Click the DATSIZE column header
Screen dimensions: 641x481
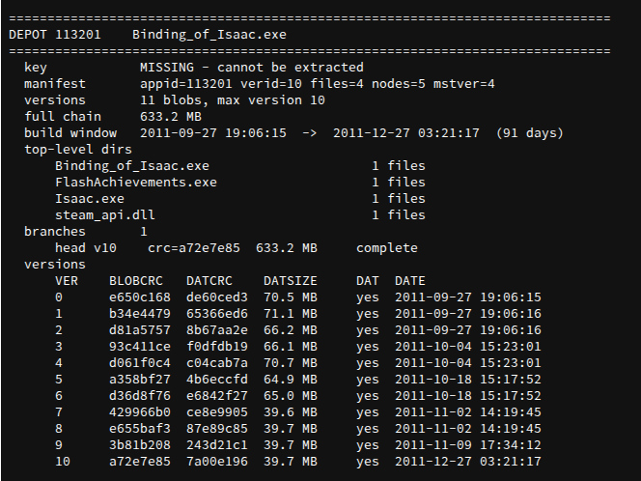[291, 281]
